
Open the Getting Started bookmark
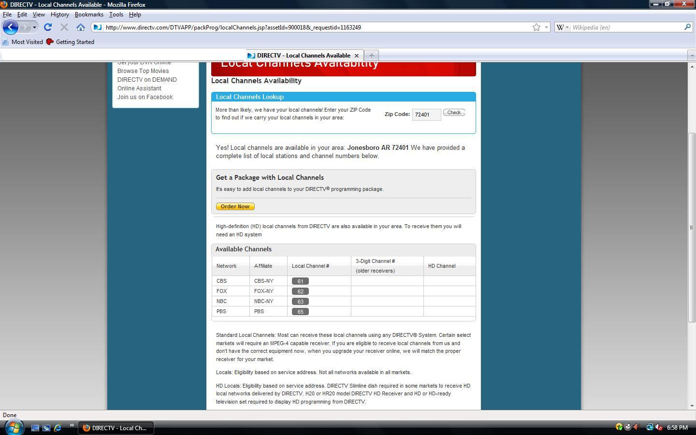(x=70, y=42)
